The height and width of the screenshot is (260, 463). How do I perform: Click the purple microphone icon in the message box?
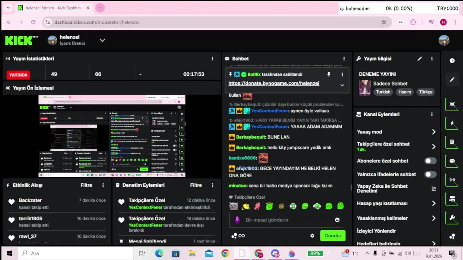[237, 220]
